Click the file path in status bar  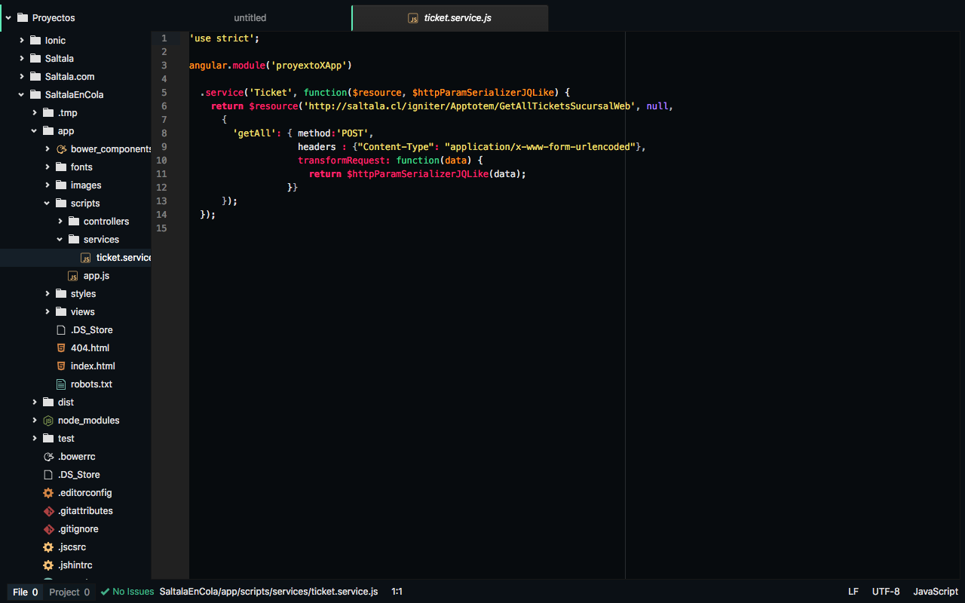pos(268,592)
